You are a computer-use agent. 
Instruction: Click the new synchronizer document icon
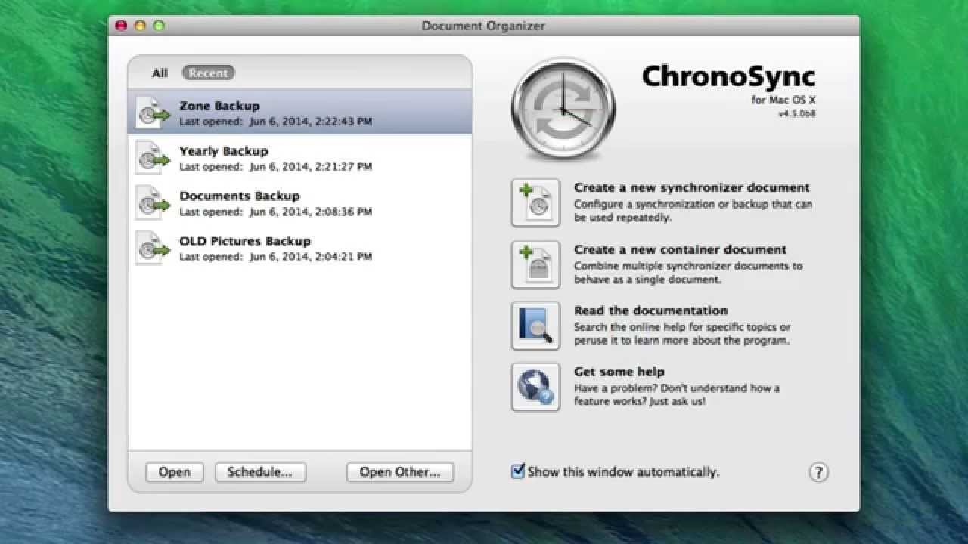pyautogui.click(x=535, y=202)
